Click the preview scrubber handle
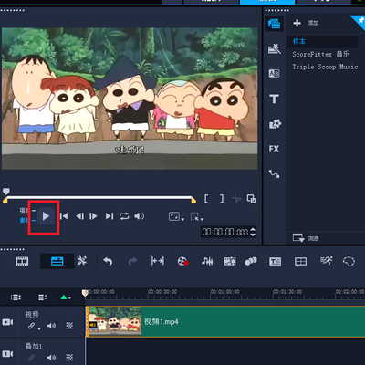This screenshot has height=365, width=365. 6,192
